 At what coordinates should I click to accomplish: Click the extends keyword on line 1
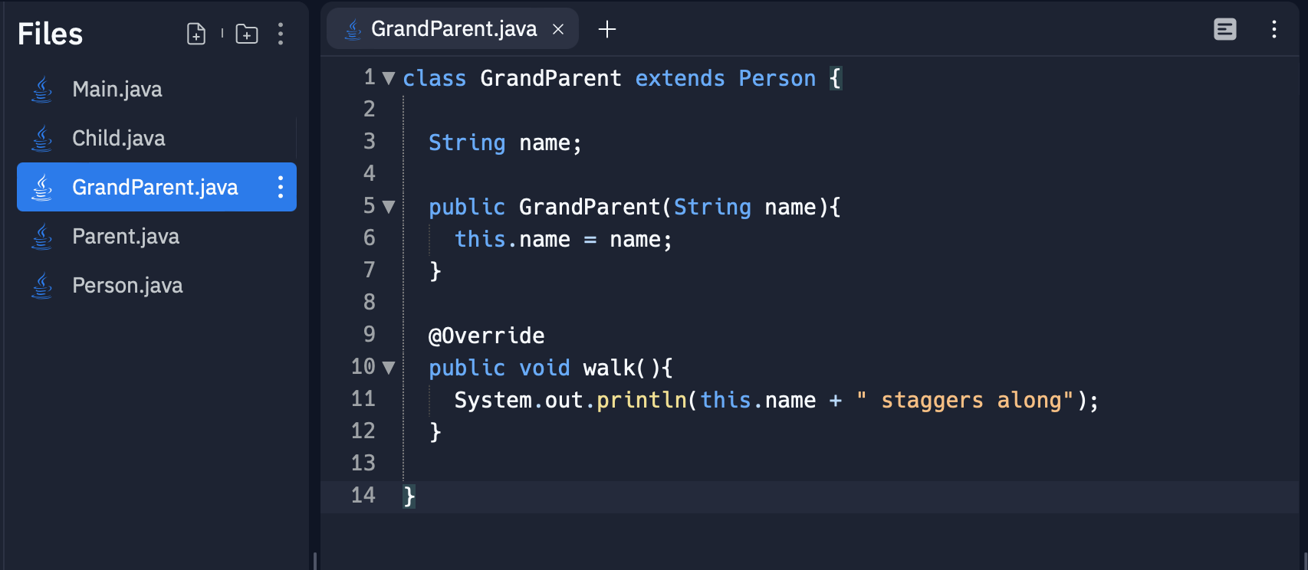[x=680, y=78]
